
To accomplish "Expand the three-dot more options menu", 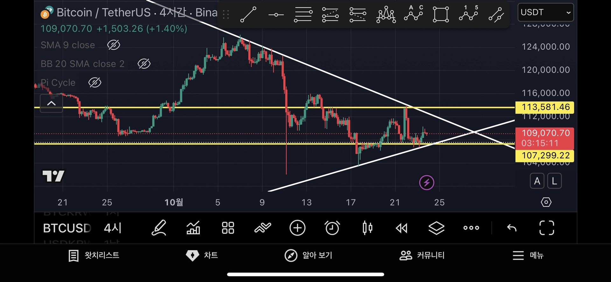I will tap(471, 228).
